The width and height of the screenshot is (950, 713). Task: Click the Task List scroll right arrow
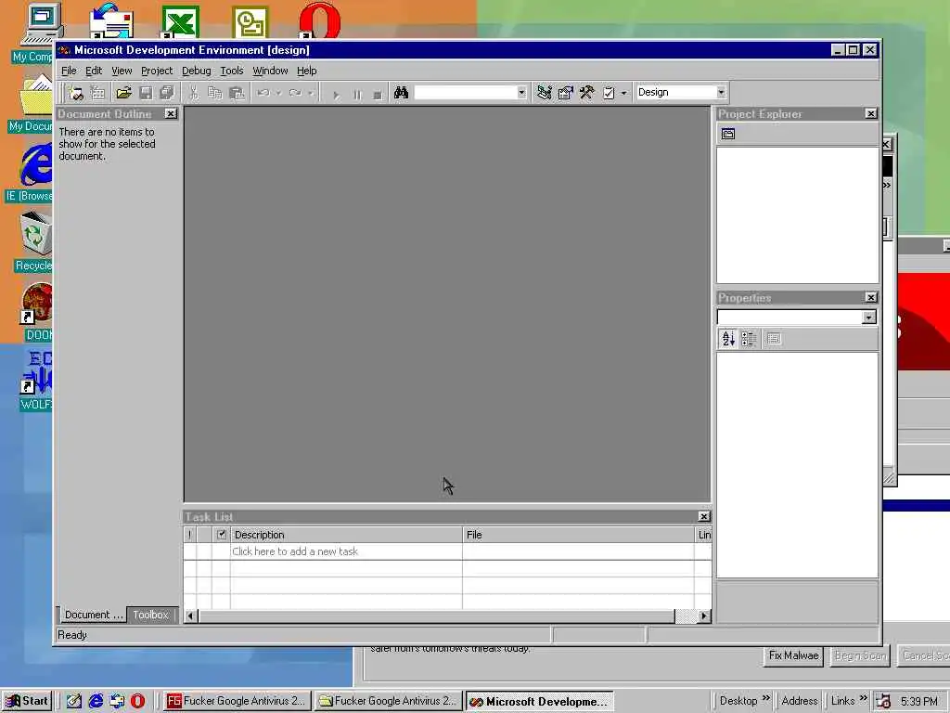[x=703, y=616]
